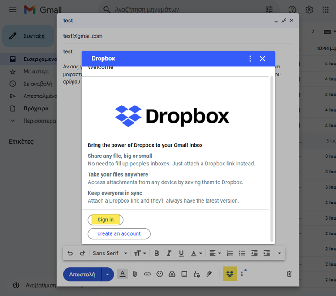Exit full-screen compose window
336x296 pixels.
pos(284,21)
